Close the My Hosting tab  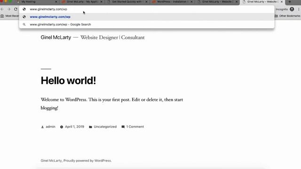click(x=56, y=2)
